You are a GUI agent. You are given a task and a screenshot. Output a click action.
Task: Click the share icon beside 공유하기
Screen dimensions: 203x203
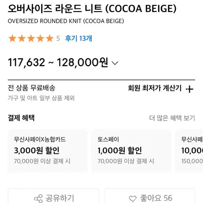click(x=38, y=198)
